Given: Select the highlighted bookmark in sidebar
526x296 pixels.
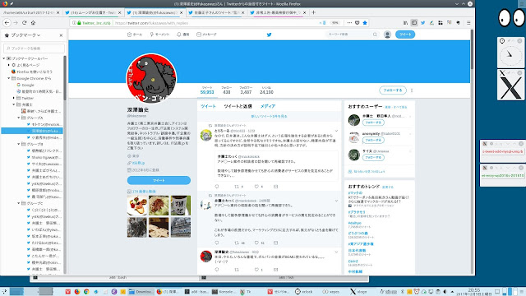Looking at the screenshot, I should click(32, 131).
